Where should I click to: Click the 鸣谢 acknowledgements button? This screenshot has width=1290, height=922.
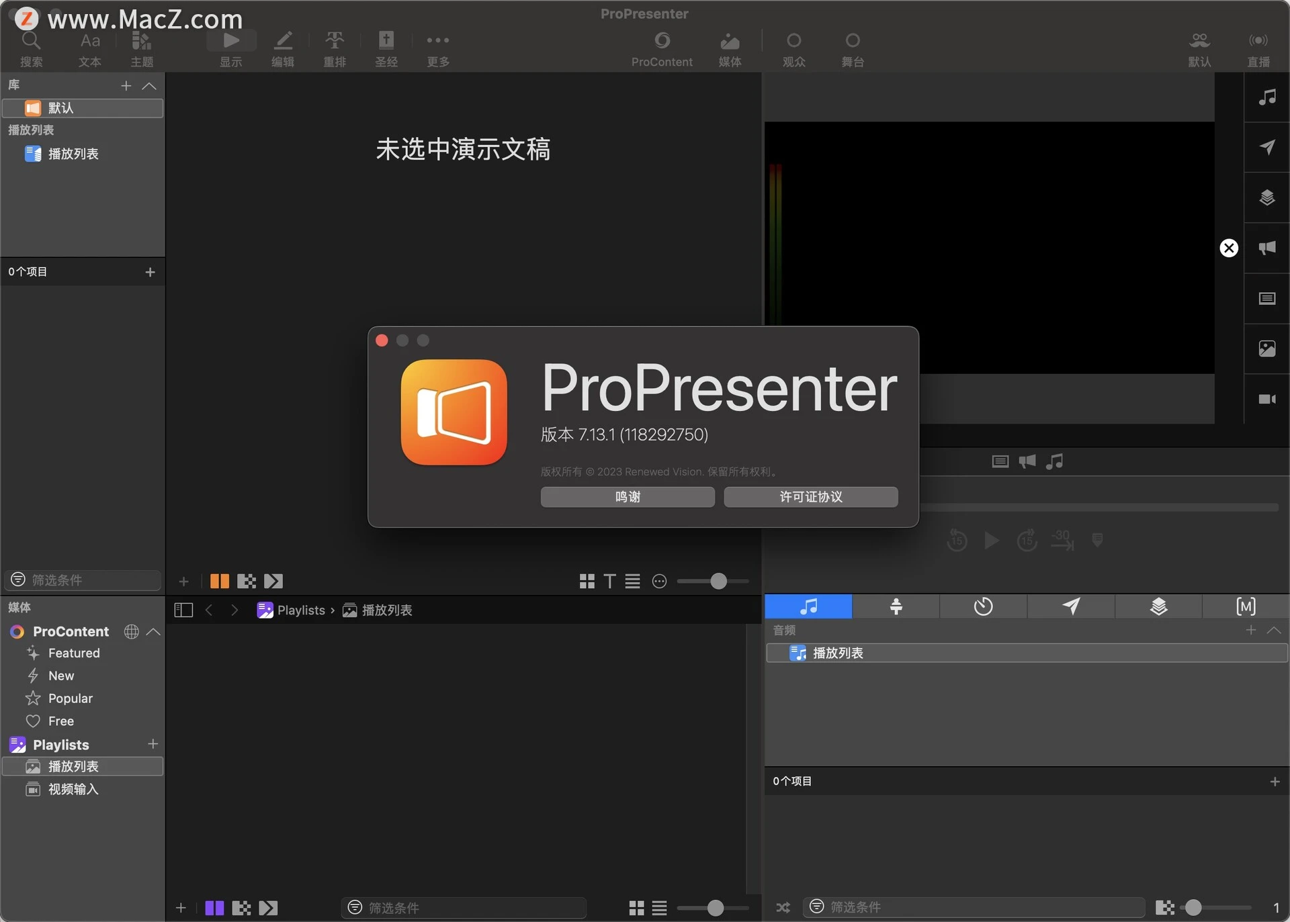pos(628,497)
